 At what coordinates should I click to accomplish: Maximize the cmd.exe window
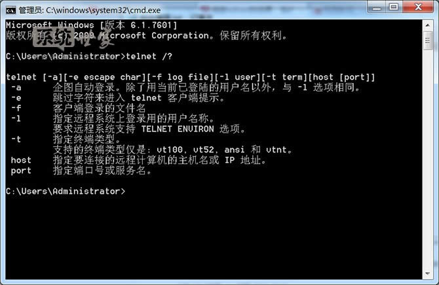[x=394, y=7]
